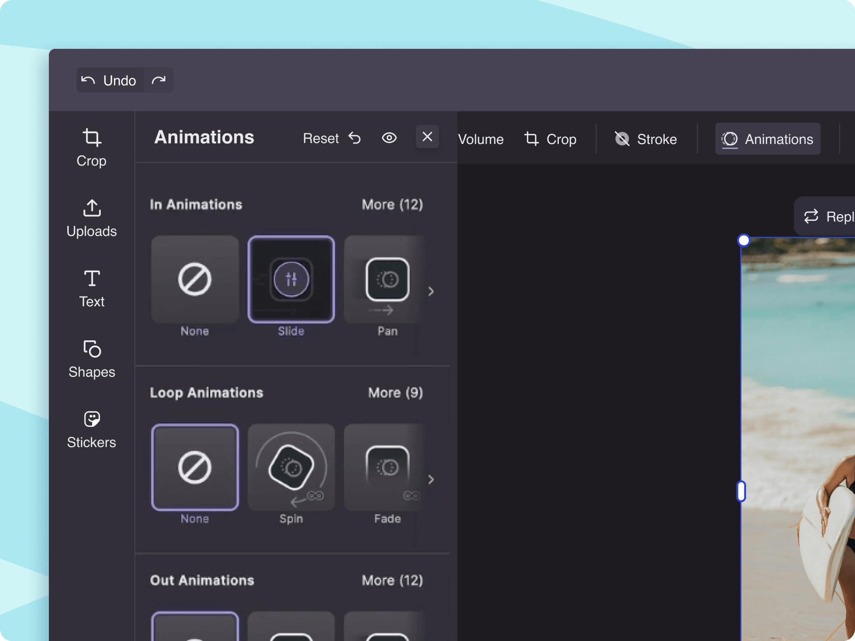855x641 pixels.
Task: Open the Crop option in the top toolbar
Action: point(551,139)
